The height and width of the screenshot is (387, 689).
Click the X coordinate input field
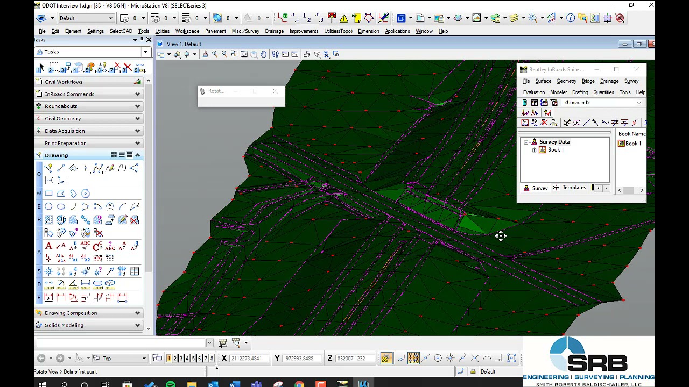pyautogui.click(x=248, y=359)
